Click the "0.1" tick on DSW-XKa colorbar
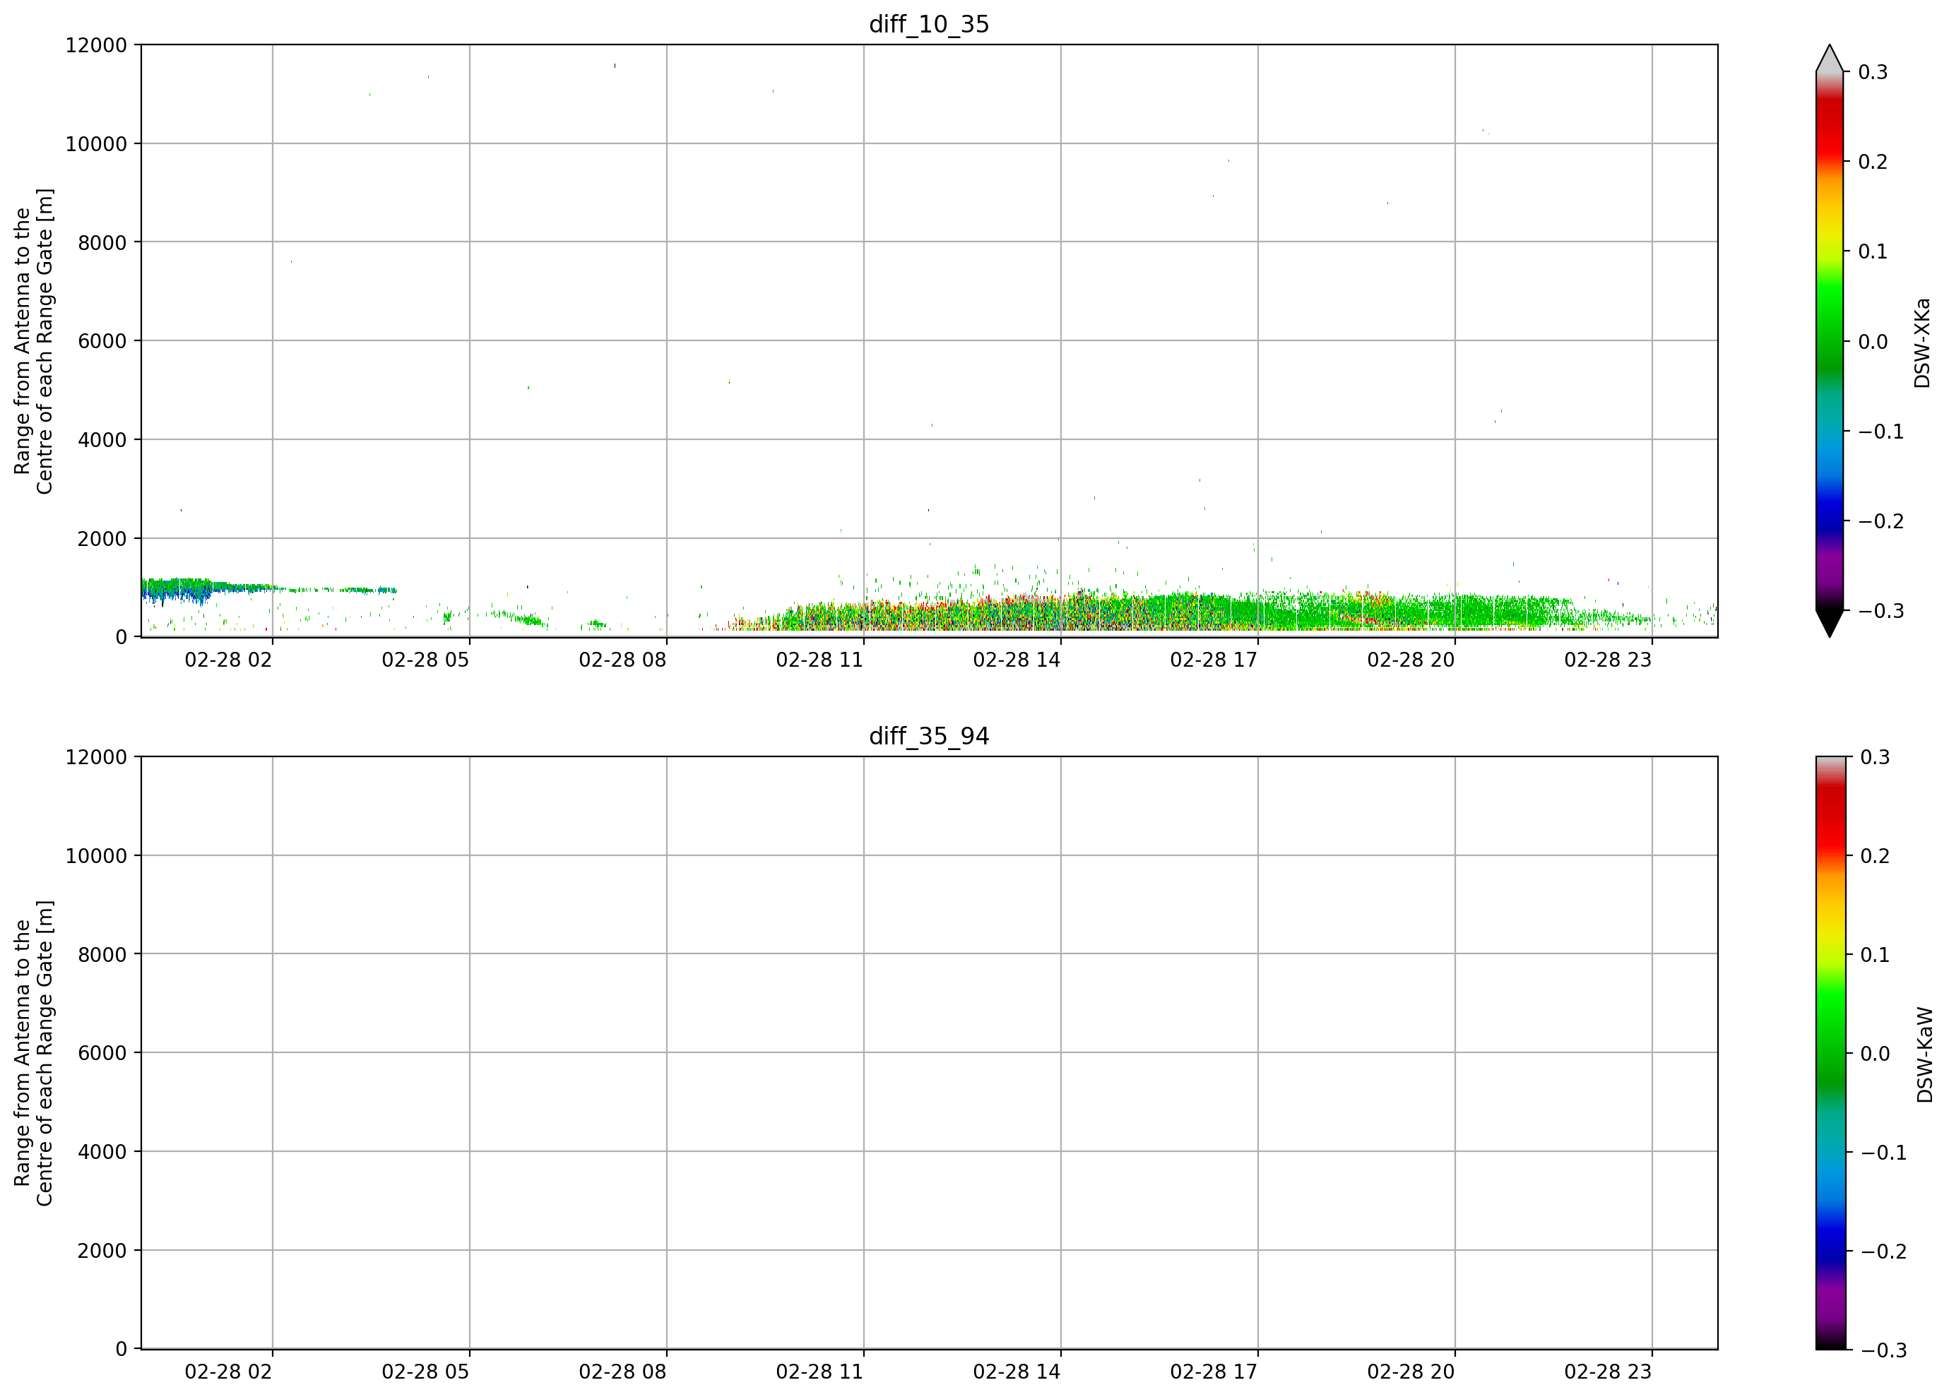This screenshot has width=1949, height=1397. (1873, 251)
